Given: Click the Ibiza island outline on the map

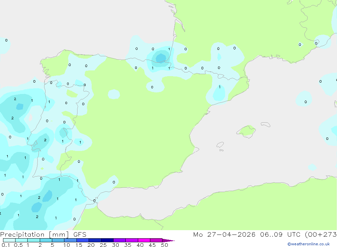Looking at the screenshot, I should click(220, 145).
